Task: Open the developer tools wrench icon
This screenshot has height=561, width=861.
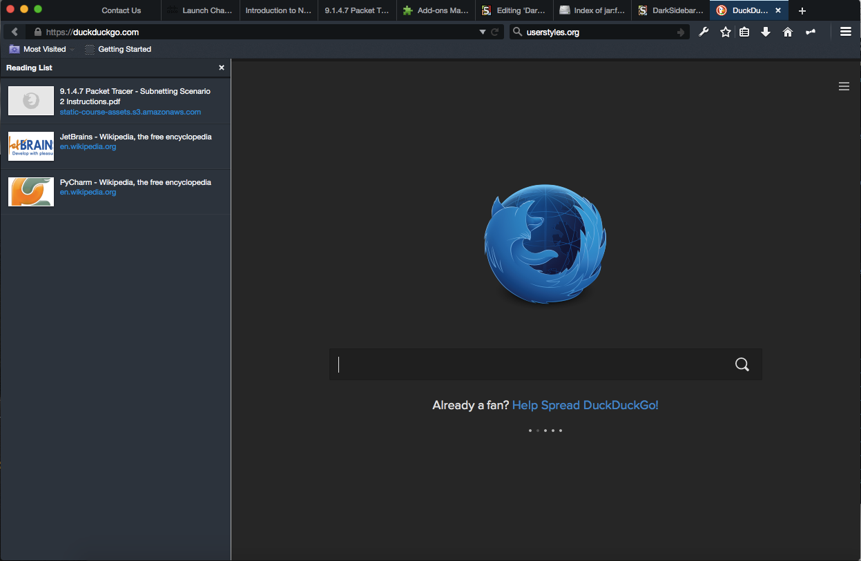Action: [704, 32]
